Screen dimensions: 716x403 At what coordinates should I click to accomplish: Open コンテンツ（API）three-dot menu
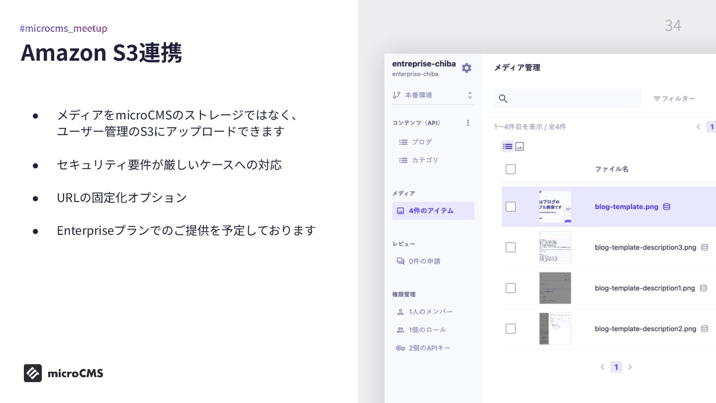coord(468,123)
